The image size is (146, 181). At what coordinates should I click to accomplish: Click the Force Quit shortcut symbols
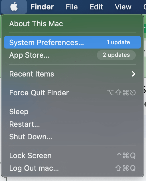(x=121, y=93)
